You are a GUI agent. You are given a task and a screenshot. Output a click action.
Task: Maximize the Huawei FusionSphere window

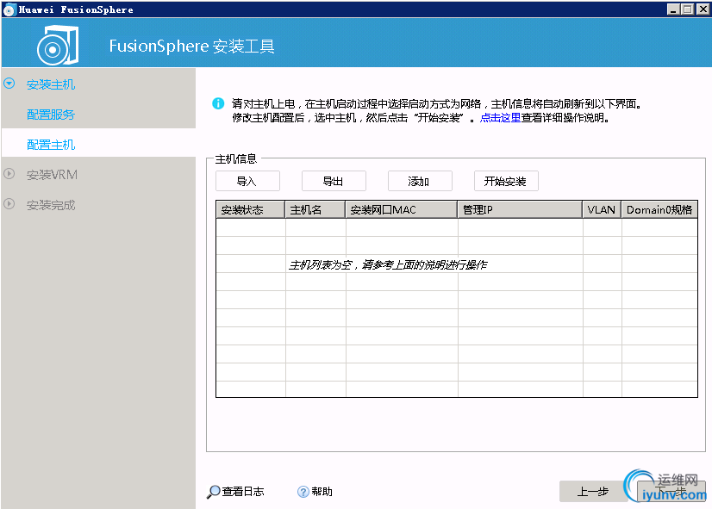pos(688,9)
